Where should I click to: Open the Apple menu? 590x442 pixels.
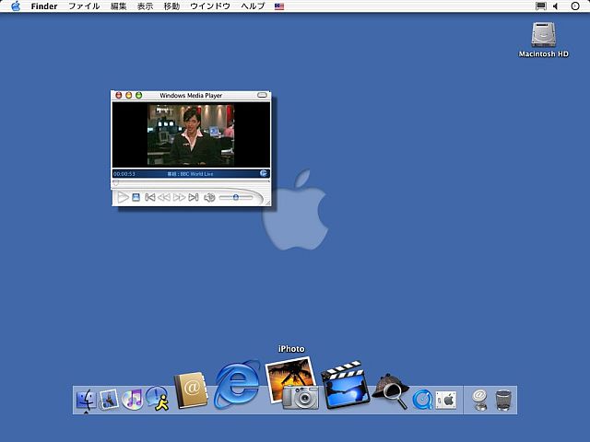(16, 6)
